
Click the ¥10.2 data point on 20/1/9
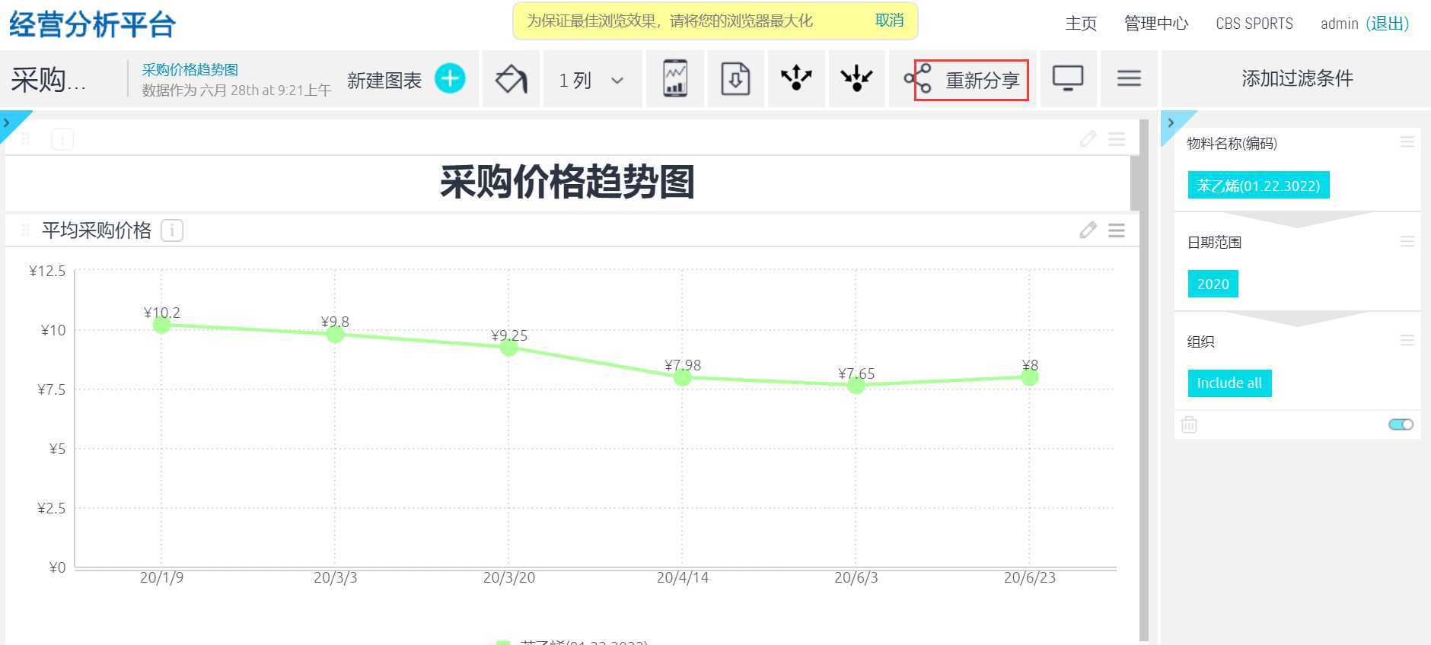coord(161,325)
